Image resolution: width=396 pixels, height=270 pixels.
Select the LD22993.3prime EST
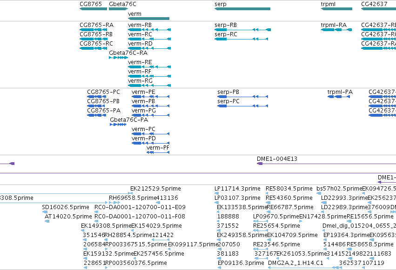point(323,203)
